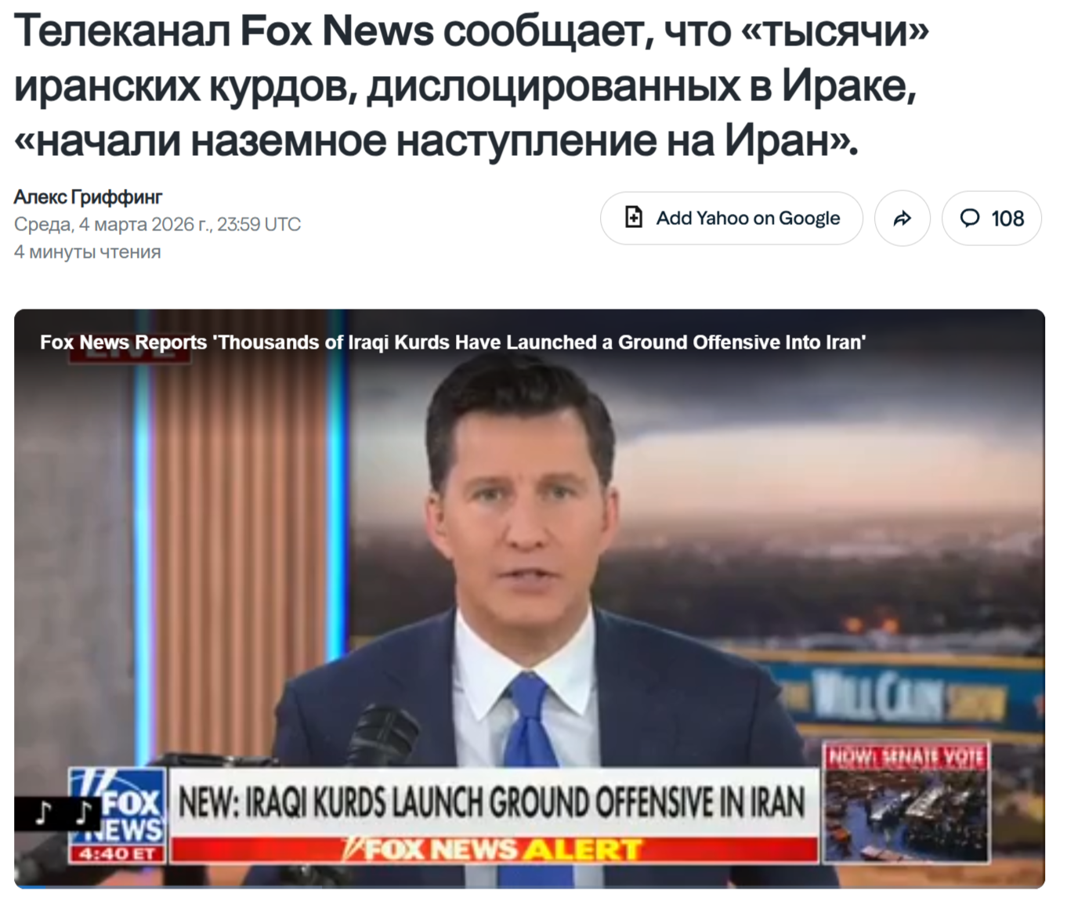This screenshot has height=905, width=1067.
Task: Click the 4:40 ET time stamp
Action: 118,853
